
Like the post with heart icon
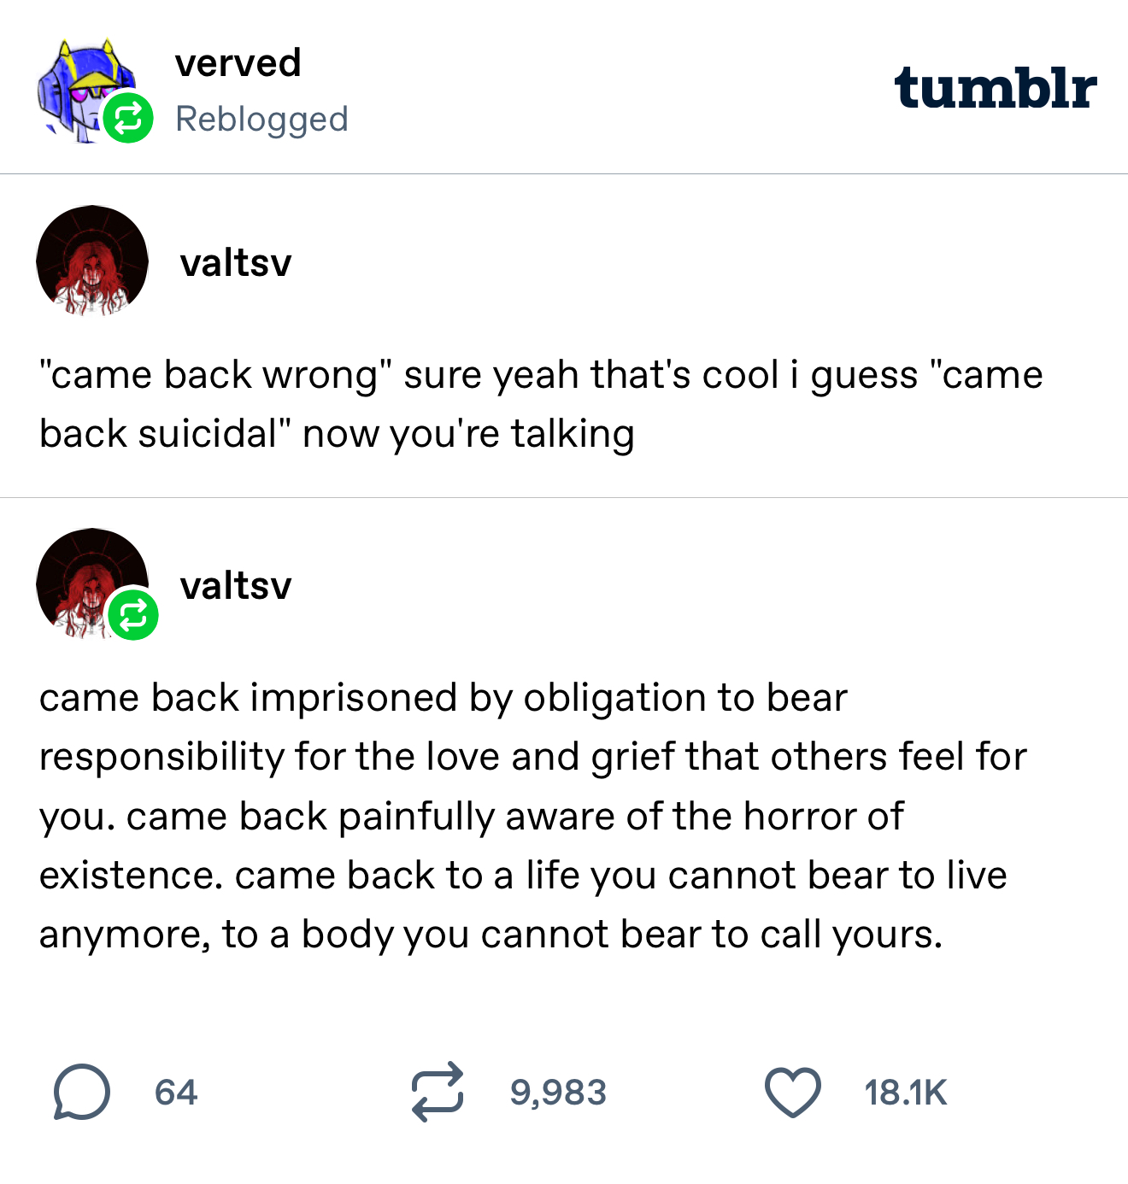pyautogui.click(x=792, y=1093)
